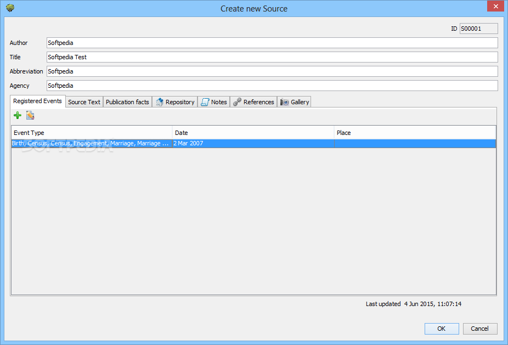Focus the Abbreviation input field

pyautogui.click(x=272, y=71)
